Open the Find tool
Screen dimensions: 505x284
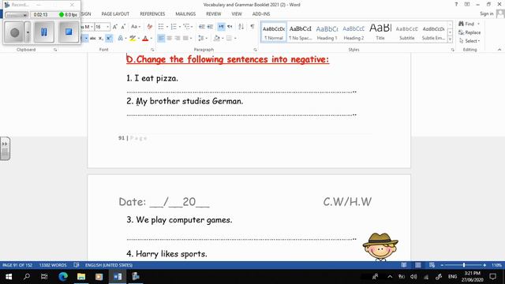(x=467, y=24)
